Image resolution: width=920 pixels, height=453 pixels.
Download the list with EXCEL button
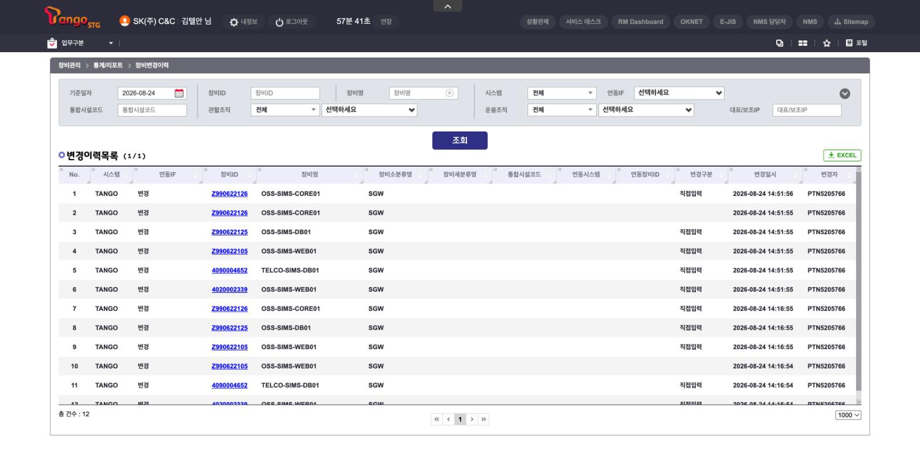click(x=843, y=155)
